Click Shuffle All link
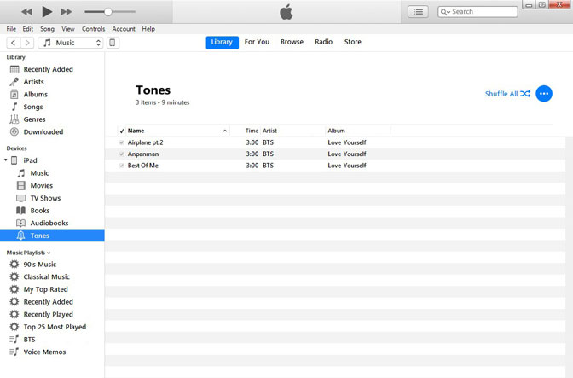Viewport: 573px width, 378px height. coord(507,94)
